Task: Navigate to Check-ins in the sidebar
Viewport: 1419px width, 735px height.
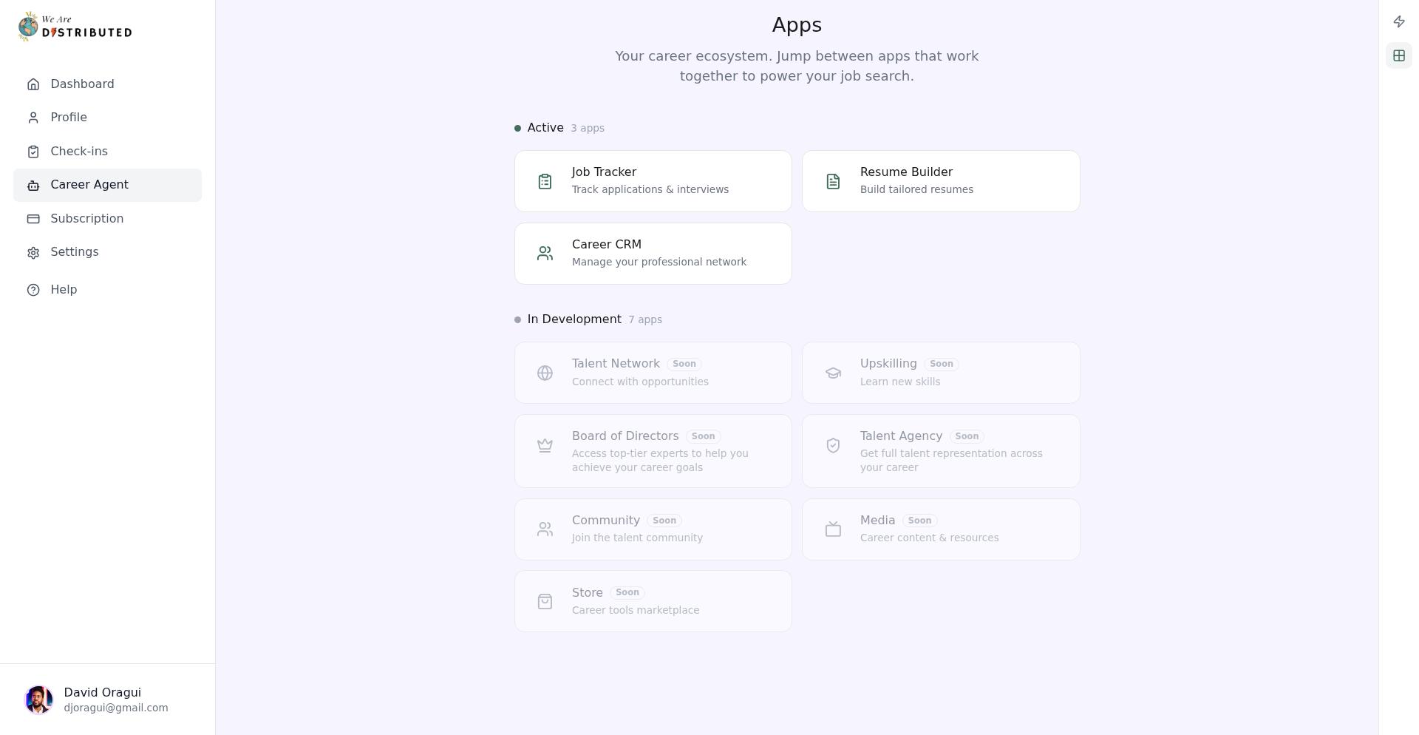Action: pyautogui.click(x=78, y=151)
